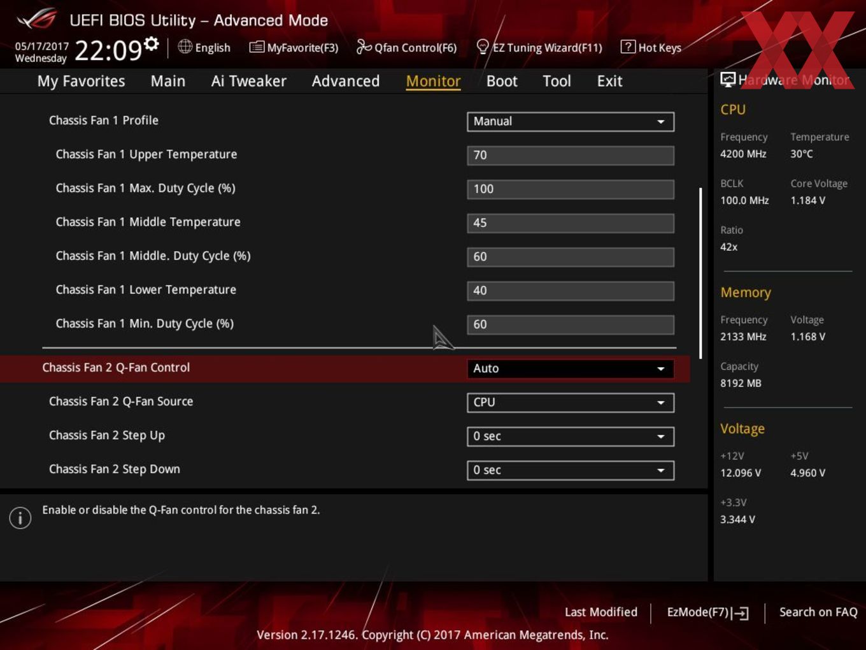
Task: Click Memory voltage value 1.168 V
Action: click(807, 336)
